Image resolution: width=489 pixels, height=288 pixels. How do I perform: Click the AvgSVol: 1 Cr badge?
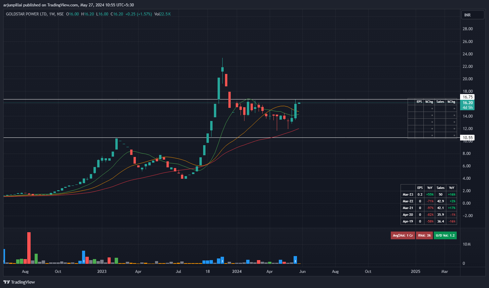403,236
